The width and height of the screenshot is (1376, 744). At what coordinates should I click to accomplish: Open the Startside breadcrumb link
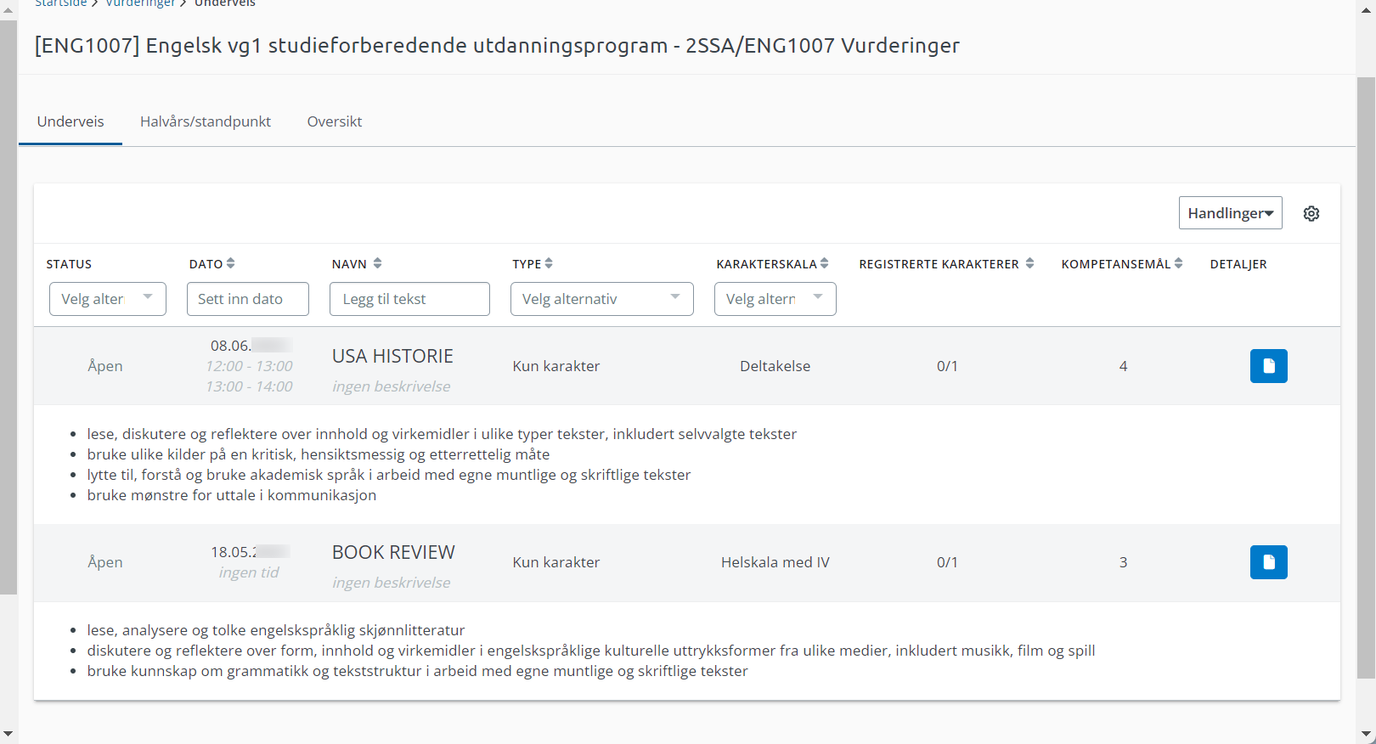(x=60, y=3)
